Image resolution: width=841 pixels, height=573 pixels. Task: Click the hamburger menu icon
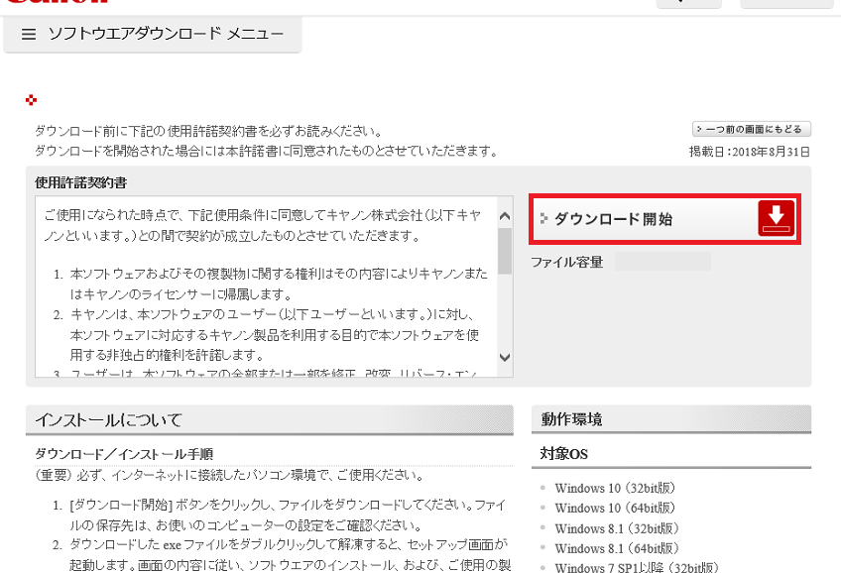[29, 35]
